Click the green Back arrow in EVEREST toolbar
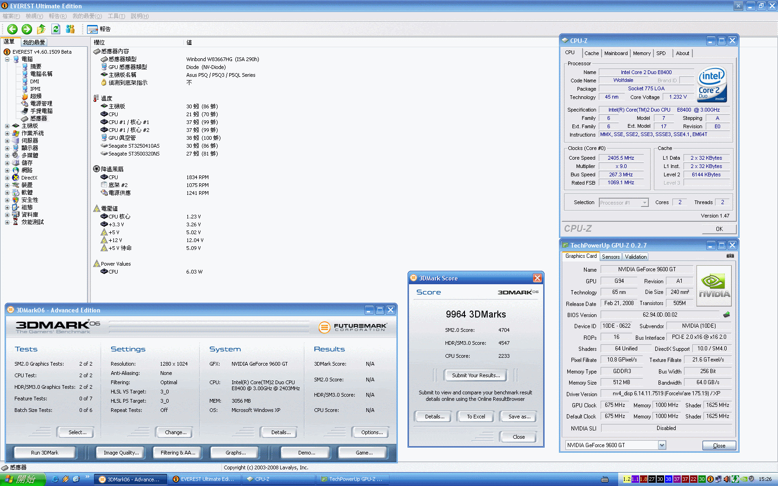This screenshot has width=778, height=486. coord(13,29)
